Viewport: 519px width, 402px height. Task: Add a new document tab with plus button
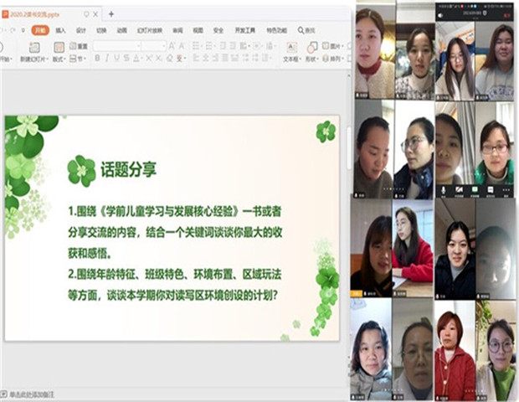tap(111, 13)
